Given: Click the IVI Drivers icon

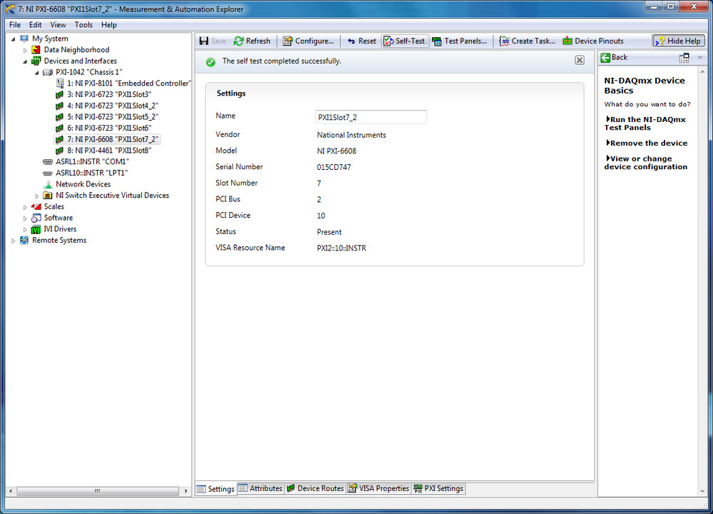Looking at the screenshot, I should 36,229.
